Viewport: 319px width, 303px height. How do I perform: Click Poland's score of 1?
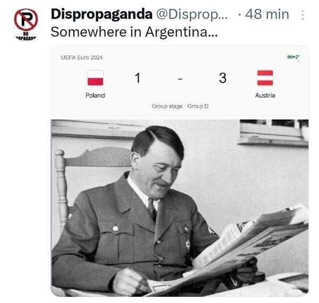click(138, 78)
